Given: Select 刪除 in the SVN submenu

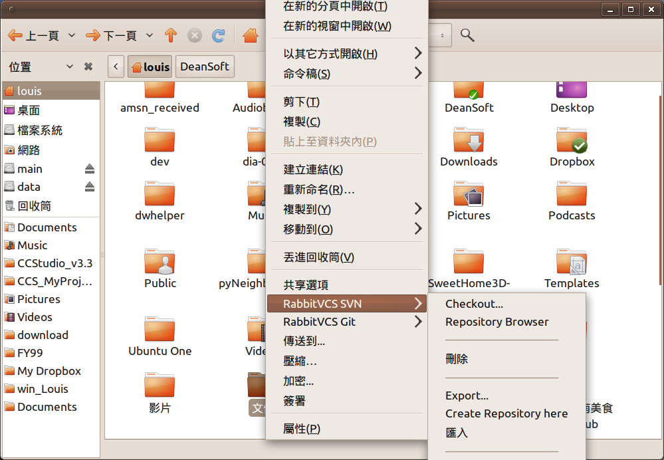Looking at the screenshot, I should (x=506, y=359).
